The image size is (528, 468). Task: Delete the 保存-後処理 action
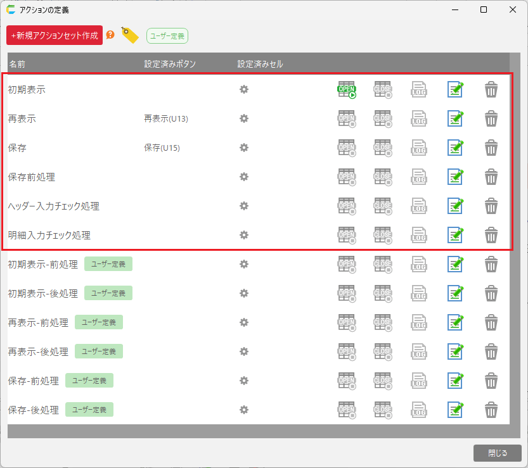coord(491,410)
